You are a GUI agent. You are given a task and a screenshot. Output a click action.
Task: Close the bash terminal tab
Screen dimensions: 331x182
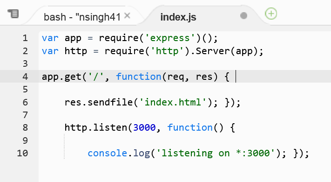tap(127, 15)
